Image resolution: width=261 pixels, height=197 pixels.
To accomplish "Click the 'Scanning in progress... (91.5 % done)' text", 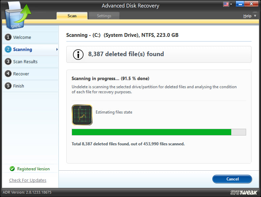I will (110, 78).
